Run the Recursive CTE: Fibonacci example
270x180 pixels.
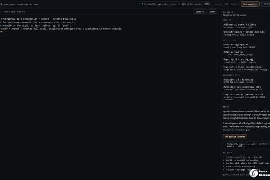(246, 81)
